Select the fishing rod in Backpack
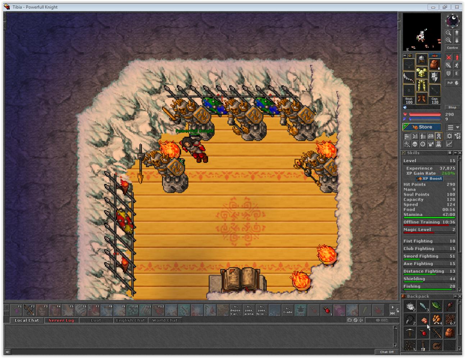 (x=437, y=333)
